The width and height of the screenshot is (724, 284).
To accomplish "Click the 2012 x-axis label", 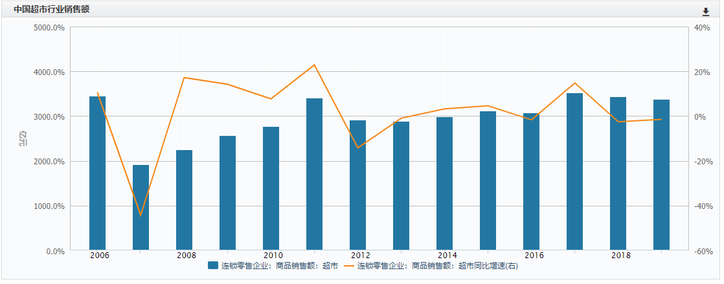I will tap(360, 256).
